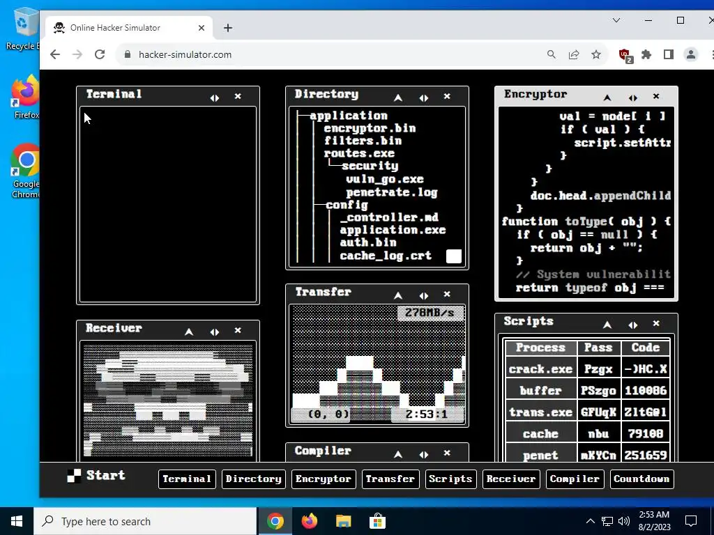This screenshot has width=714, height=535.
Task: Bookmark the page with the star icon
Action: click(596, 54)
